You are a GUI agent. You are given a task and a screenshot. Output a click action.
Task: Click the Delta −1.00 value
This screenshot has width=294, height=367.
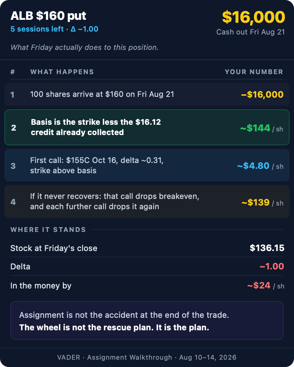[272, 266]
